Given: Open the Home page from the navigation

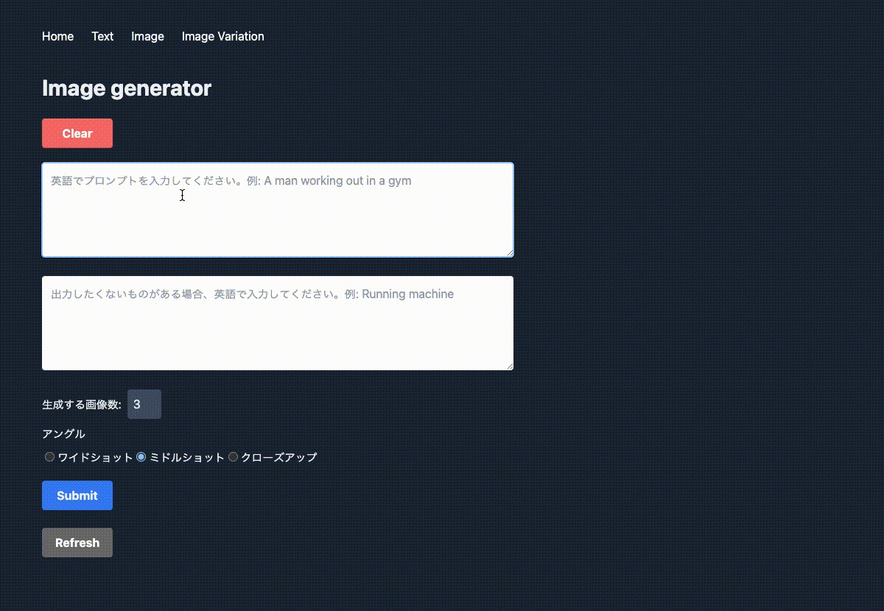Looking at the screenshot, I should point(57,36).
